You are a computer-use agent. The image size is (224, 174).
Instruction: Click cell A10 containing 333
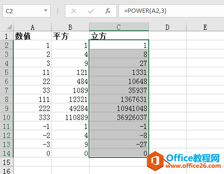[33, 117]
